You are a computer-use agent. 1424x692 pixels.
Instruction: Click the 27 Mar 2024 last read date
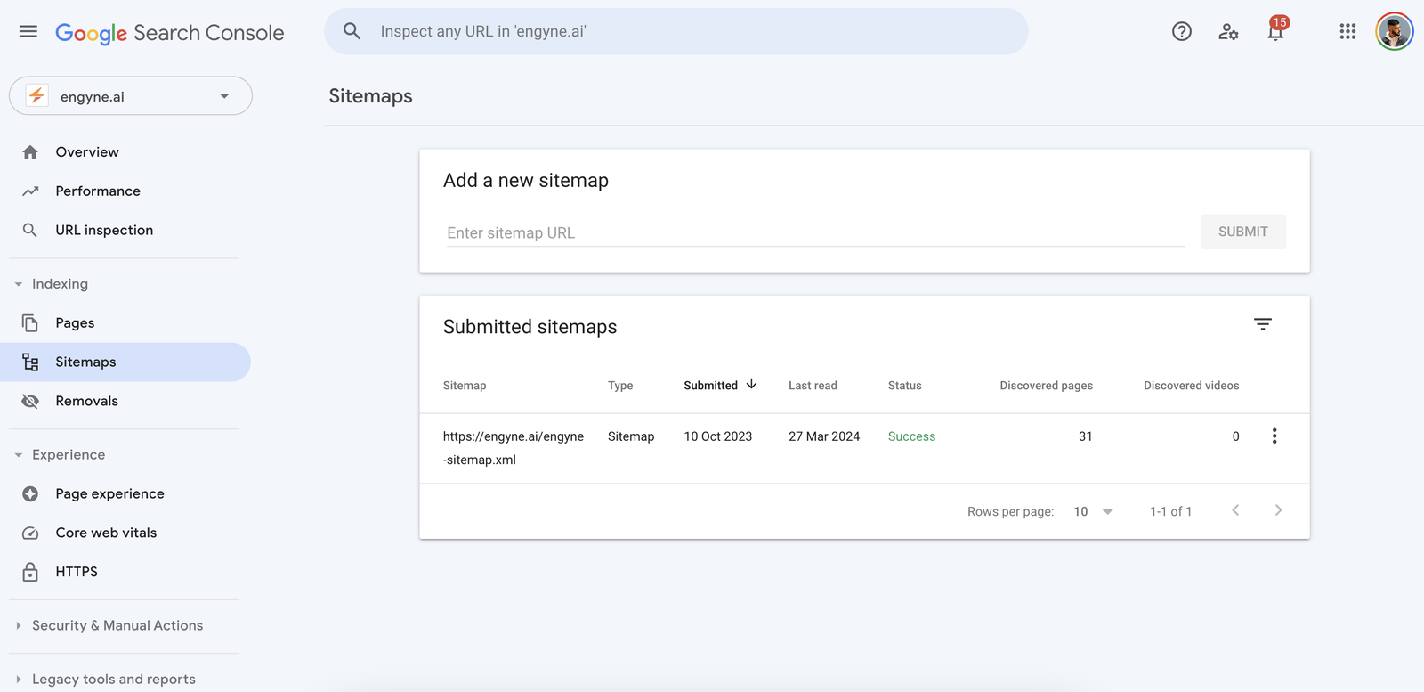[x=824, y=436]
